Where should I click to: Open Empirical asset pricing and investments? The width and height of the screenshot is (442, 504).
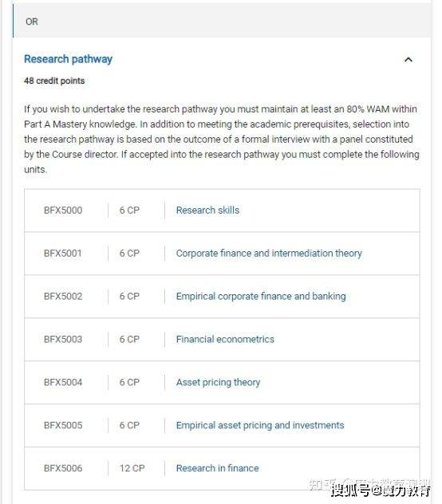(x=260, y=425)
